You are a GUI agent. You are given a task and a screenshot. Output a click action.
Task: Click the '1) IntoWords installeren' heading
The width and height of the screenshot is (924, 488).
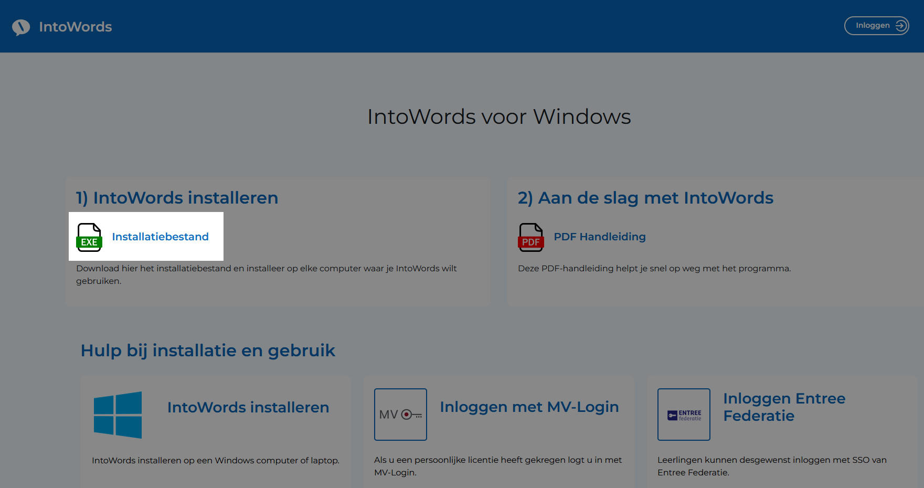(177, 198)
